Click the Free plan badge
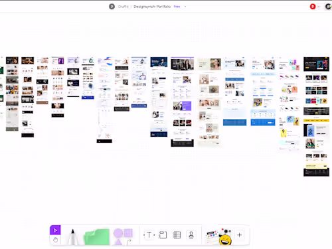This screenshot has height=249, width=332. [177, 7]
